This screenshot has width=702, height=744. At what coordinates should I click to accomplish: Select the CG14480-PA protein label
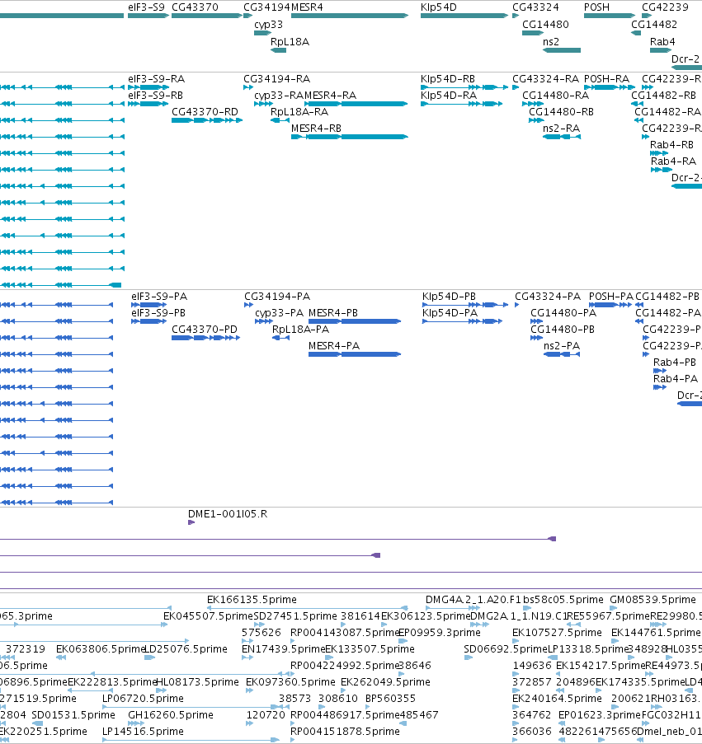[563, 313]
